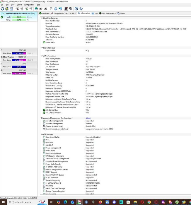
Task: Click the yellow warning alert toolbar icon
Action: [x=7, y=9]
